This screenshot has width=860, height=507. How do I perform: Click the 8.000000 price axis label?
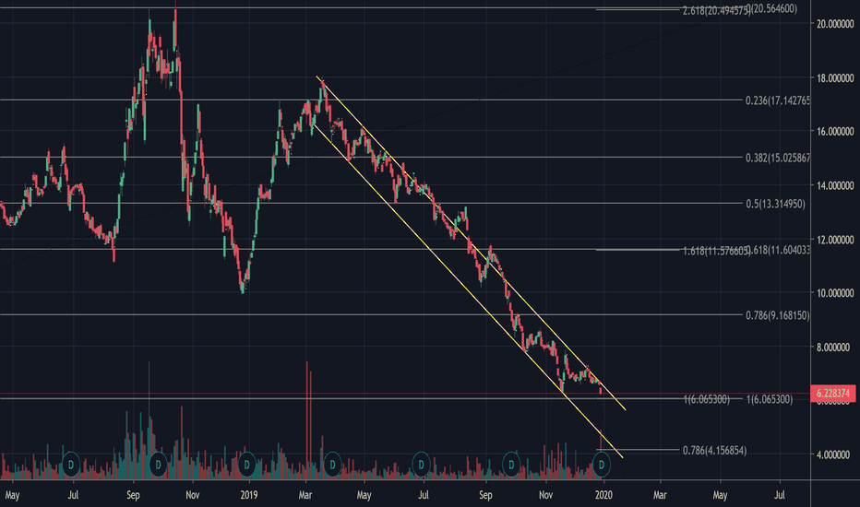click(835, 348)
